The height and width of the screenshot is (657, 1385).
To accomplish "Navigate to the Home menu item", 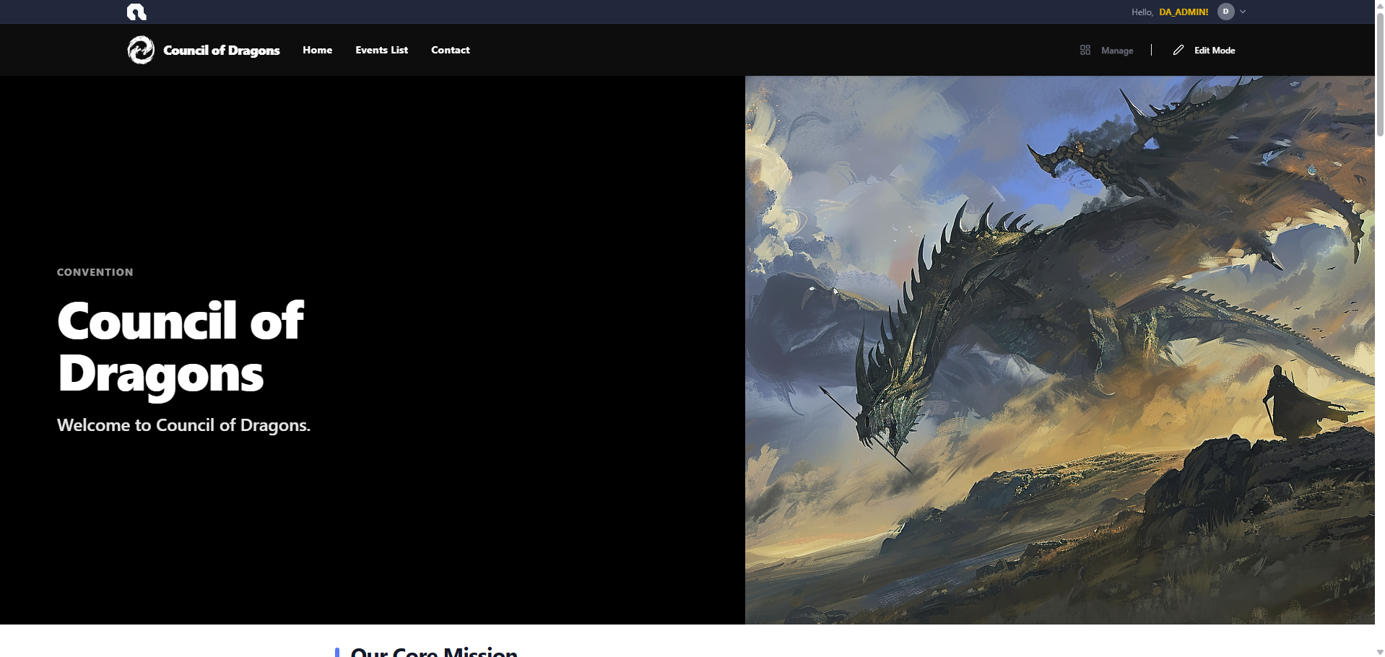I will coord(317,50).
